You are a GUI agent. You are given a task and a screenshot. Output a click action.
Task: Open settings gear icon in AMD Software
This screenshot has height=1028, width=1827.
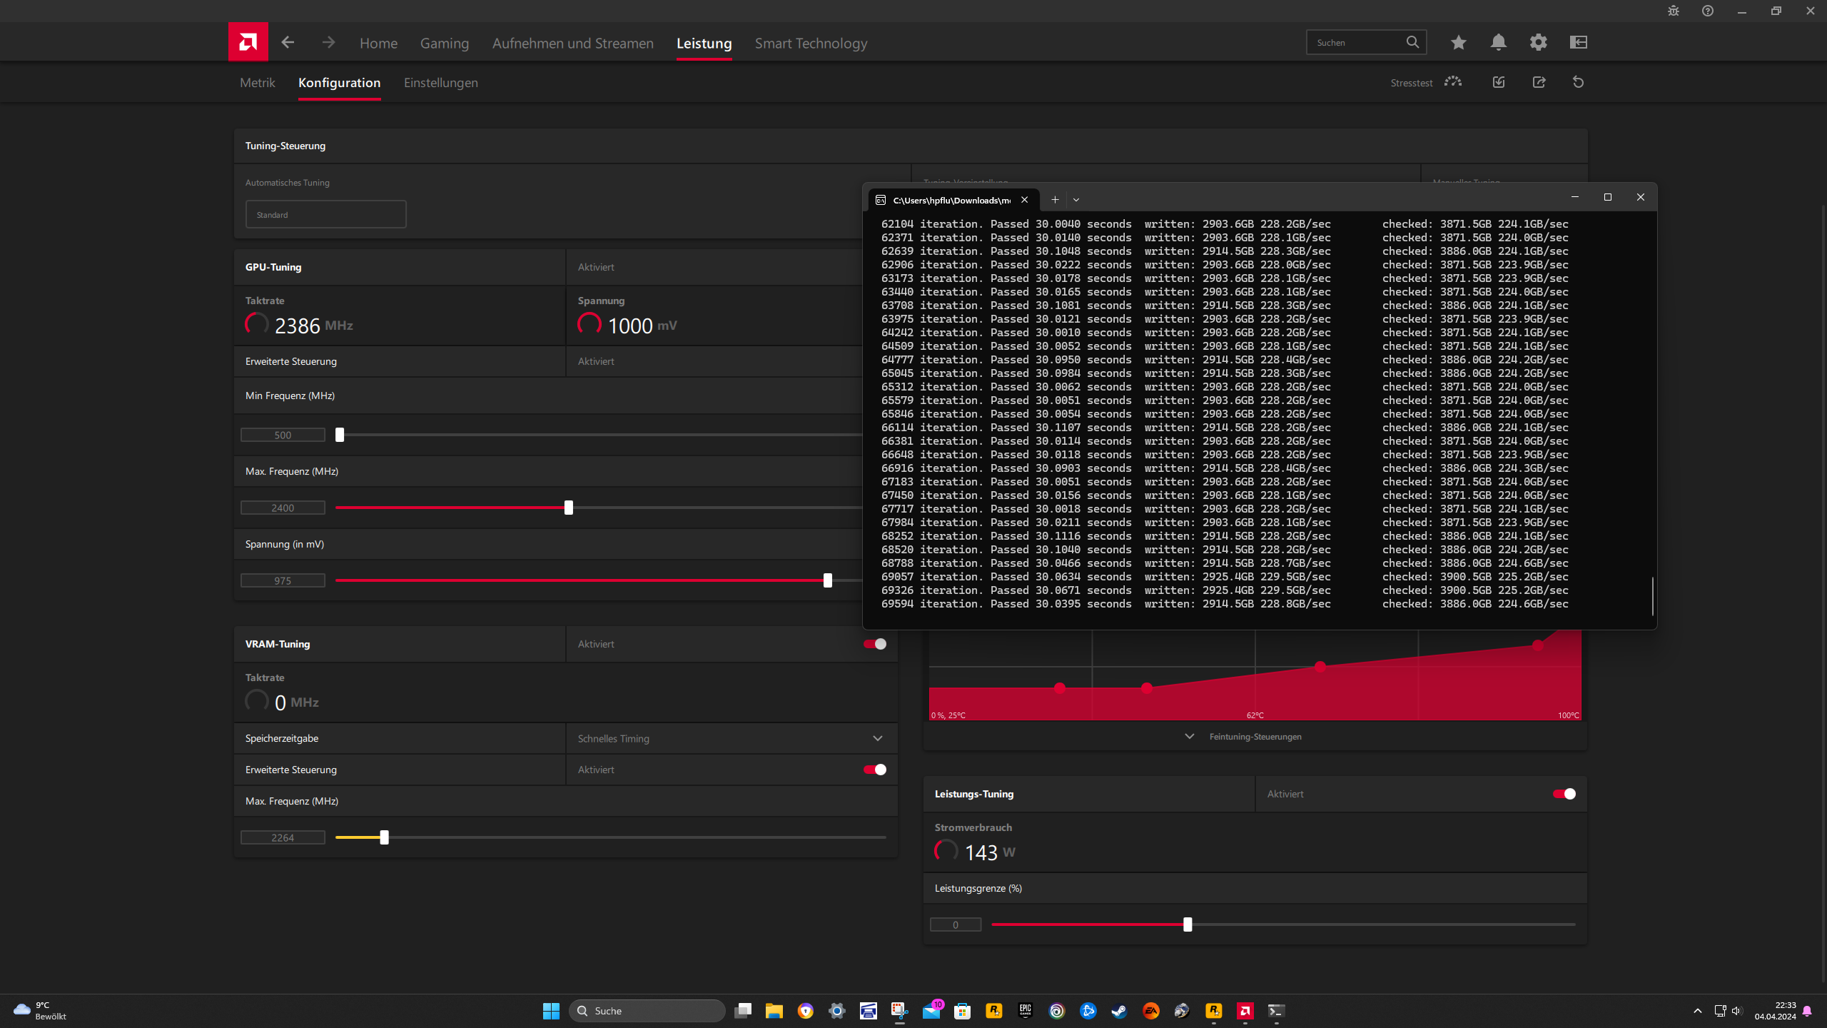tap(1538, 43)
